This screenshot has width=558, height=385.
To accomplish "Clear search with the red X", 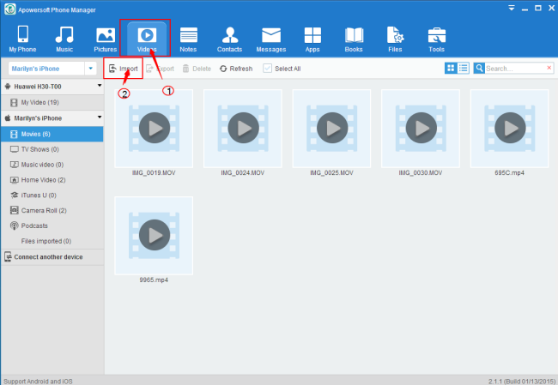I will point(549,68).
